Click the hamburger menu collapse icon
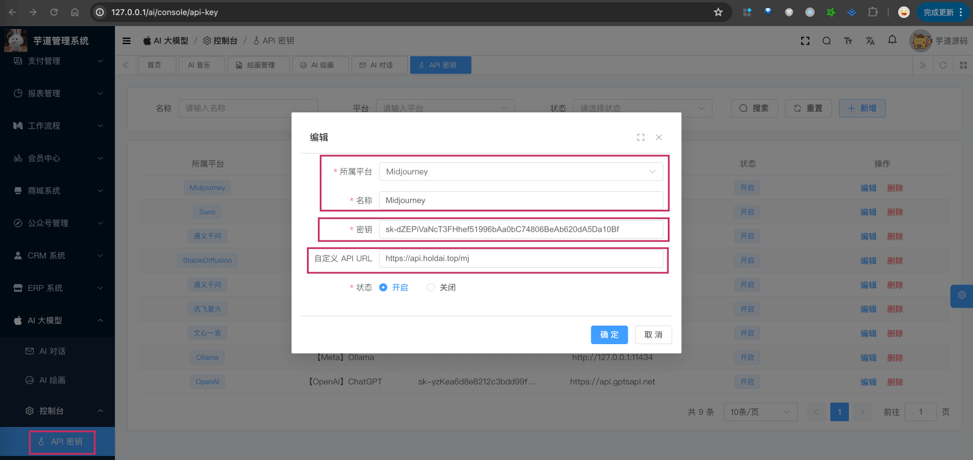Screen dimensions: 973x460 126,41
